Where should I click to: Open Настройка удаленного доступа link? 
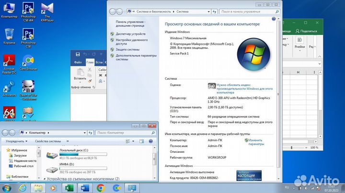[x=132, y=42]
